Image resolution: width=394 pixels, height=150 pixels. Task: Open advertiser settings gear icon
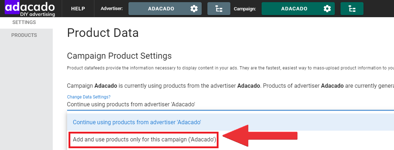point(194,9)
